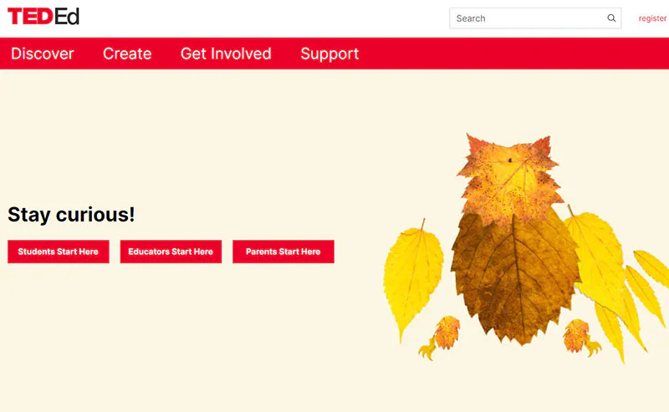Select the Students Start Here button

(59, 252)
